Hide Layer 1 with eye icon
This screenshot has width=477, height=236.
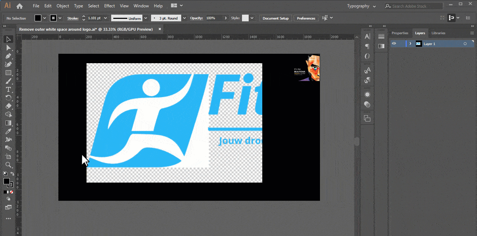(394, 44)
